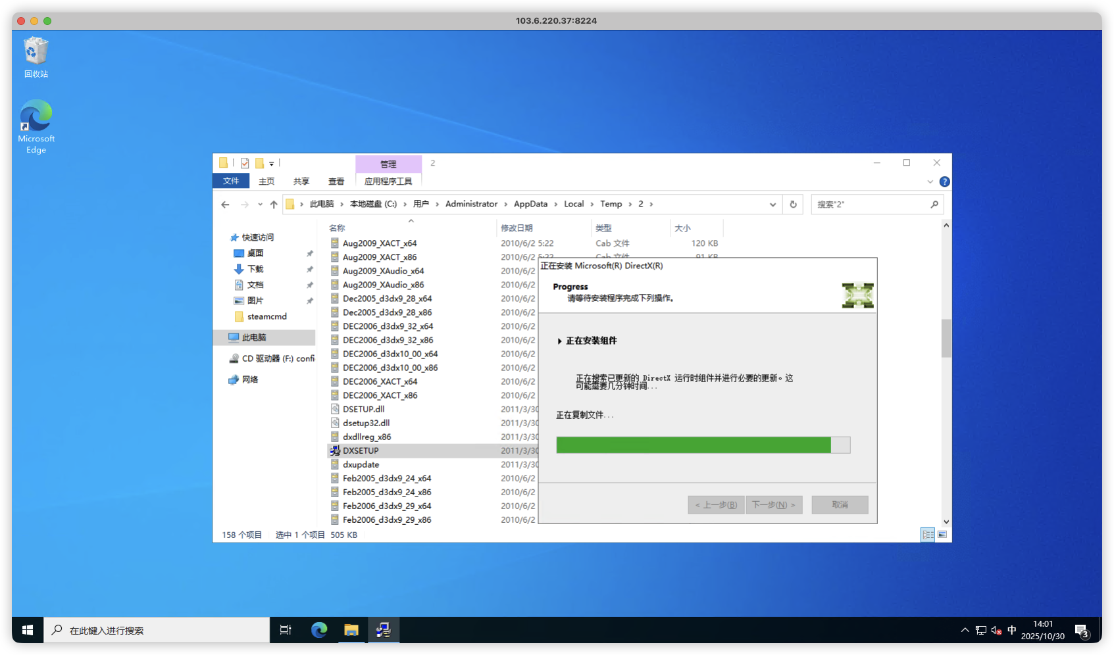The width and height of the screenshot is (1114, 655).
Task: Expand the address bar history dropdown
Action: pyautogui.click(x=772, y=205)
